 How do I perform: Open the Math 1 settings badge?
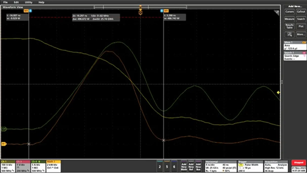(53, 166)
